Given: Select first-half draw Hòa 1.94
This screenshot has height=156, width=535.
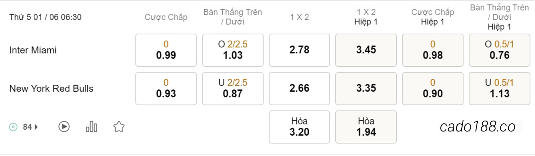Looking at the screenshot, I should point(366,127).
